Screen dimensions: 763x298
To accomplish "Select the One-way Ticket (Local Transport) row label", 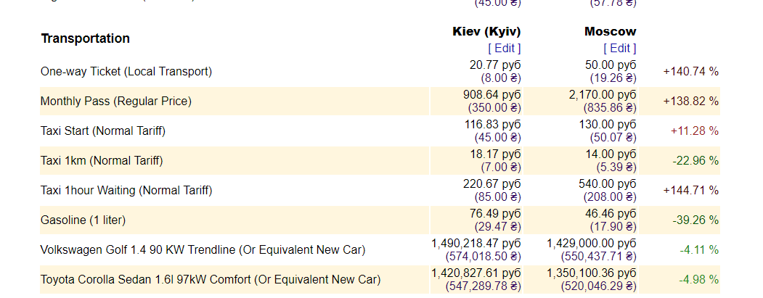I will click(x=126, y=72).
